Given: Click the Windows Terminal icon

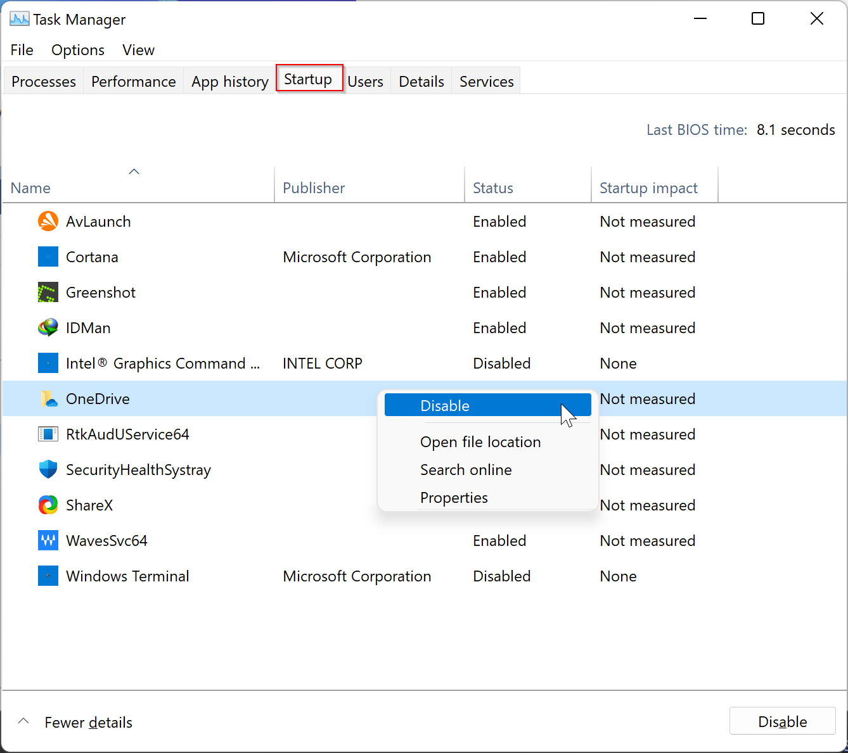Looking at the screenshot, I should click(48, 576).
